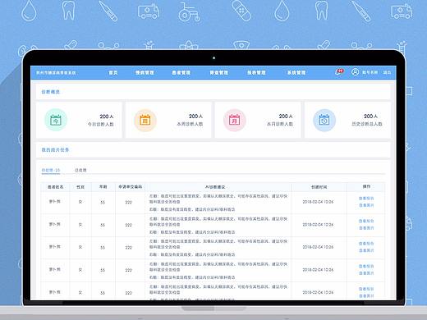Click the 2018-02-04 timestamp in third row
Screen dimensions: 427x320
click(318, 247)
